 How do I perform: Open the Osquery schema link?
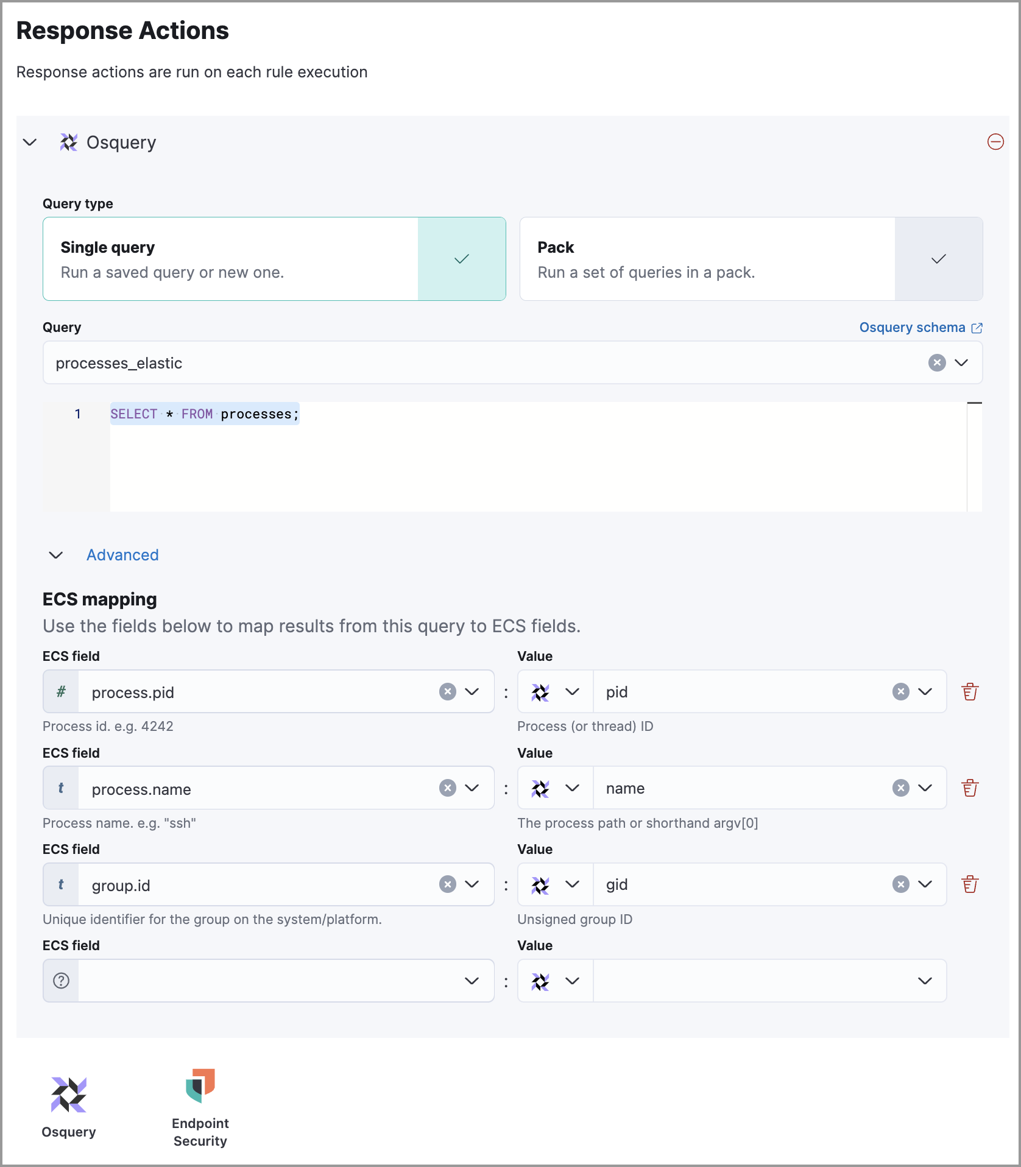[x=913, y=327]
